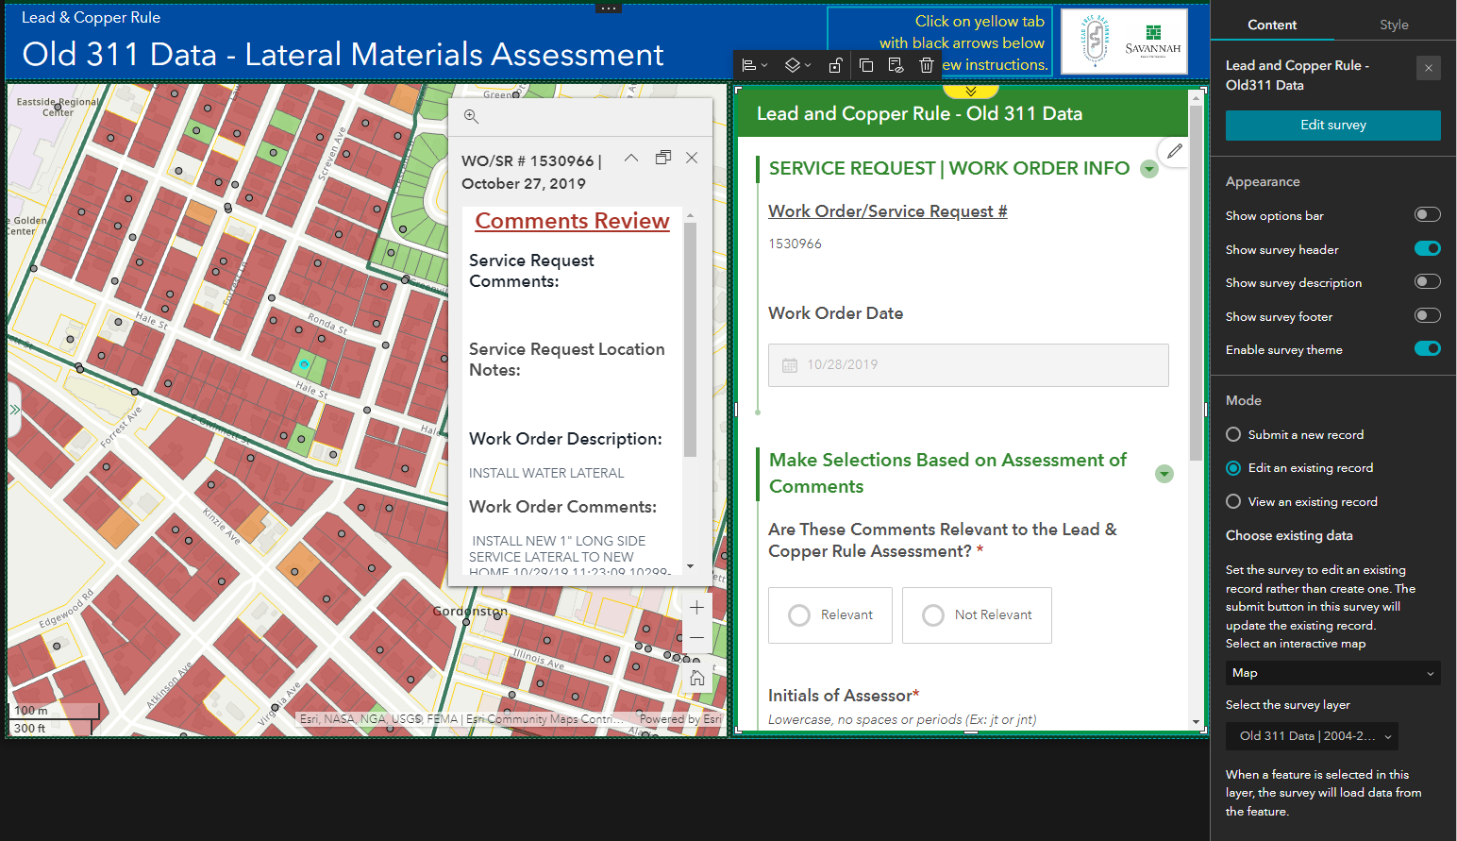Select the Relevant radio option
This screenshot has width=1457, height=841.
point(799,614)
